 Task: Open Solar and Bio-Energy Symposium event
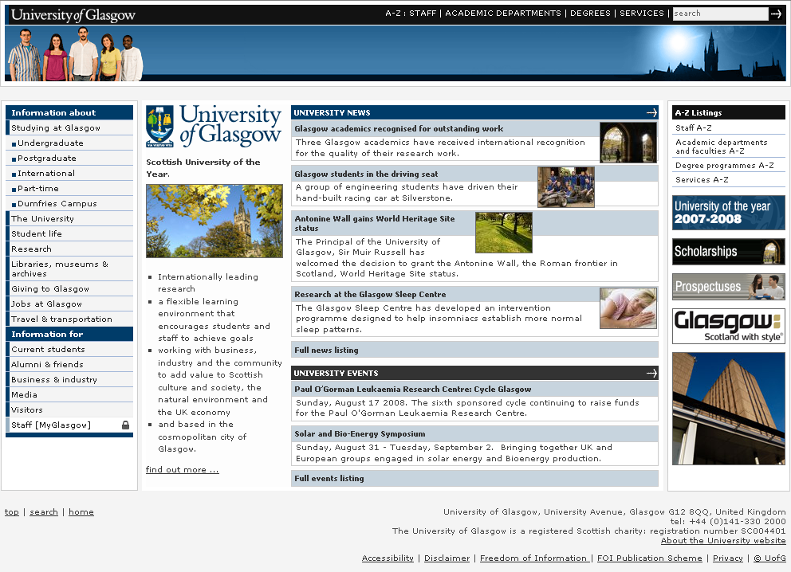point(360,433)
